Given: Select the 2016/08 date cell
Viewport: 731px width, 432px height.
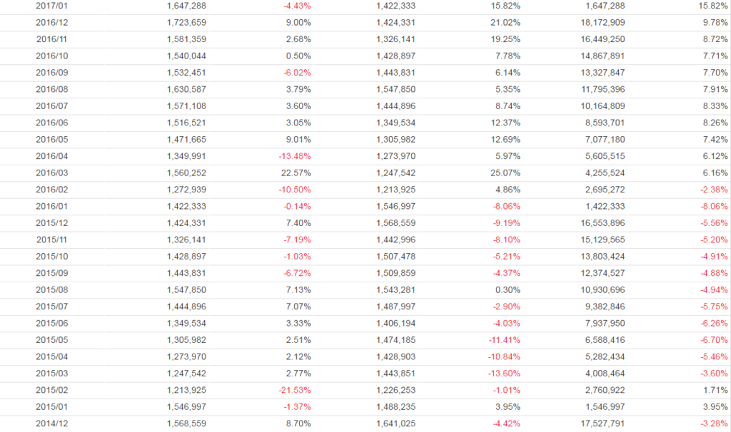Looking at the screenshot, I should (x=52, y=89).
